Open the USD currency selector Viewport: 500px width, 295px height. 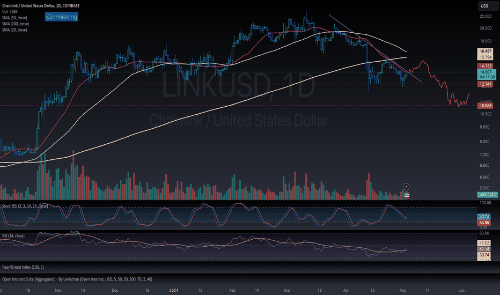(488, 6)
